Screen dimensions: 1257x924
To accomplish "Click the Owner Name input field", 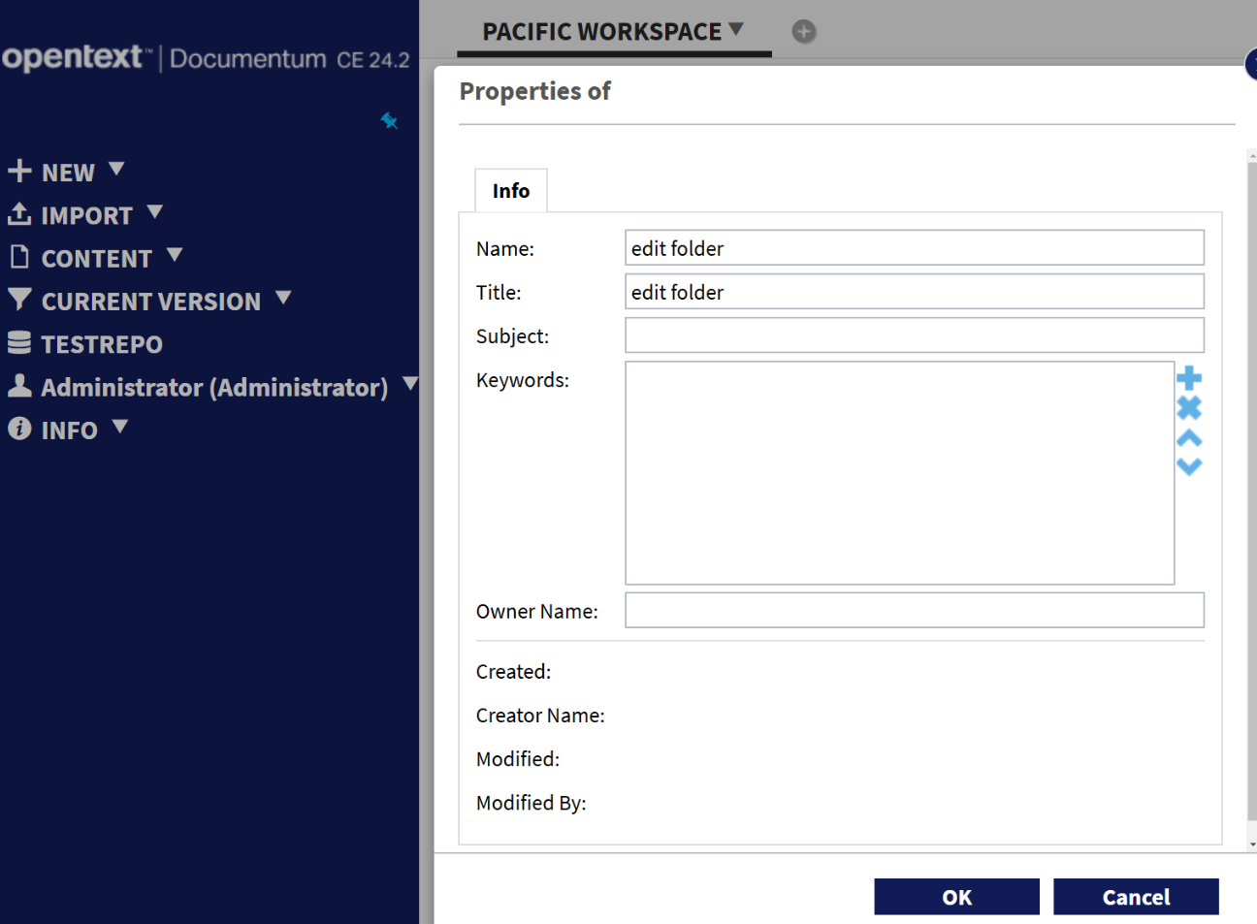I will (x=915, y=610).
